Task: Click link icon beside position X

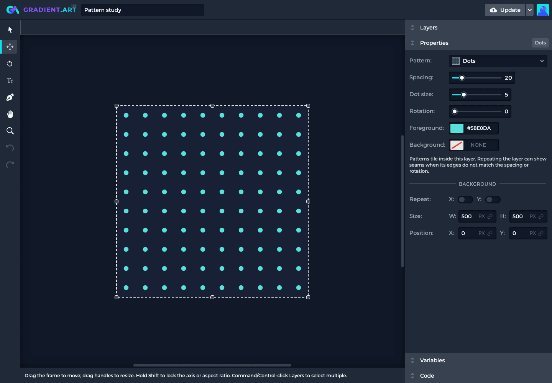Action: pyautogui.click(x=490, y=233)
